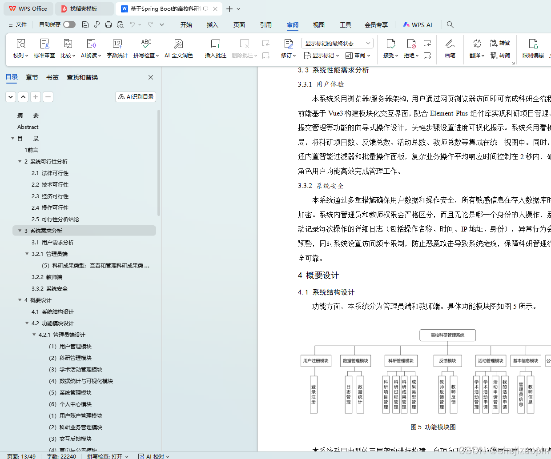Select the 目录 navigation pane tab

click(12, 77)
